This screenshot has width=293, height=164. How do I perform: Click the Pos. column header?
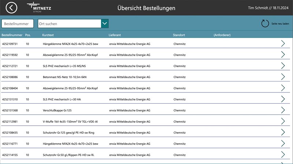[x=28, y=35]
